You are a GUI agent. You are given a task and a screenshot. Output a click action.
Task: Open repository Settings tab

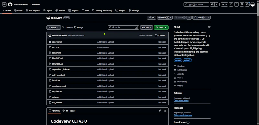(134, 11)
